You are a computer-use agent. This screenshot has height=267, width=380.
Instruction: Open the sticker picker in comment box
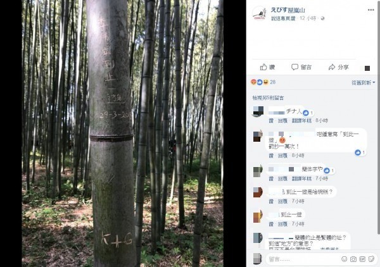click(371, 259)
